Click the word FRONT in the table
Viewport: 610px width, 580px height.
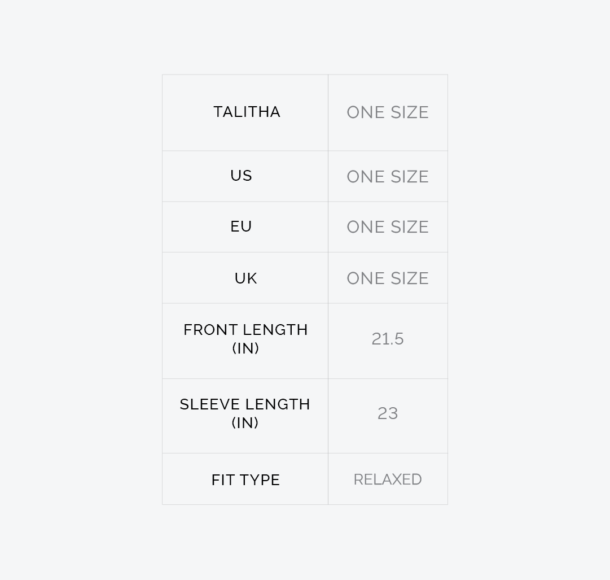[206, 330]
